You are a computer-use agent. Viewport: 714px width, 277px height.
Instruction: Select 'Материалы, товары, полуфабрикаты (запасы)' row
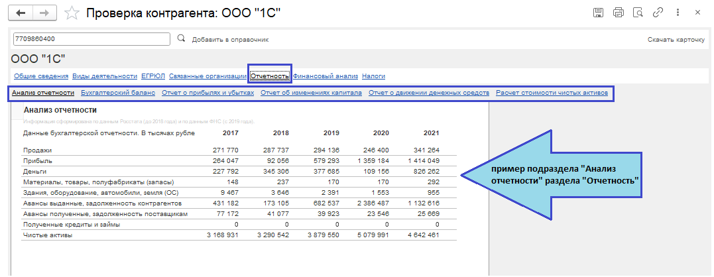click(98, 182)
